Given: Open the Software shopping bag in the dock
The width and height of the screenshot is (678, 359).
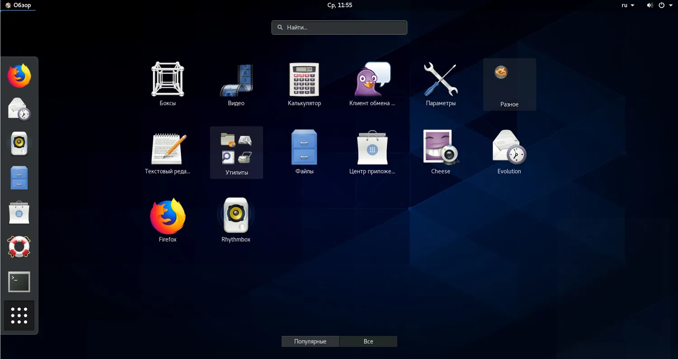Looking at the screenshot, I should click(x=19, y=212).
